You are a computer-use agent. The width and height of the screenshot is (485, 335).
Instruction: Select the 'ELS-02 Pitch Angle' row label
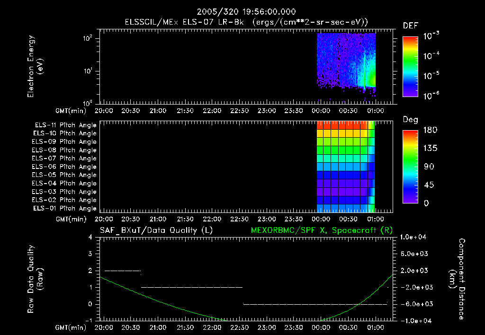click(64, 200)
